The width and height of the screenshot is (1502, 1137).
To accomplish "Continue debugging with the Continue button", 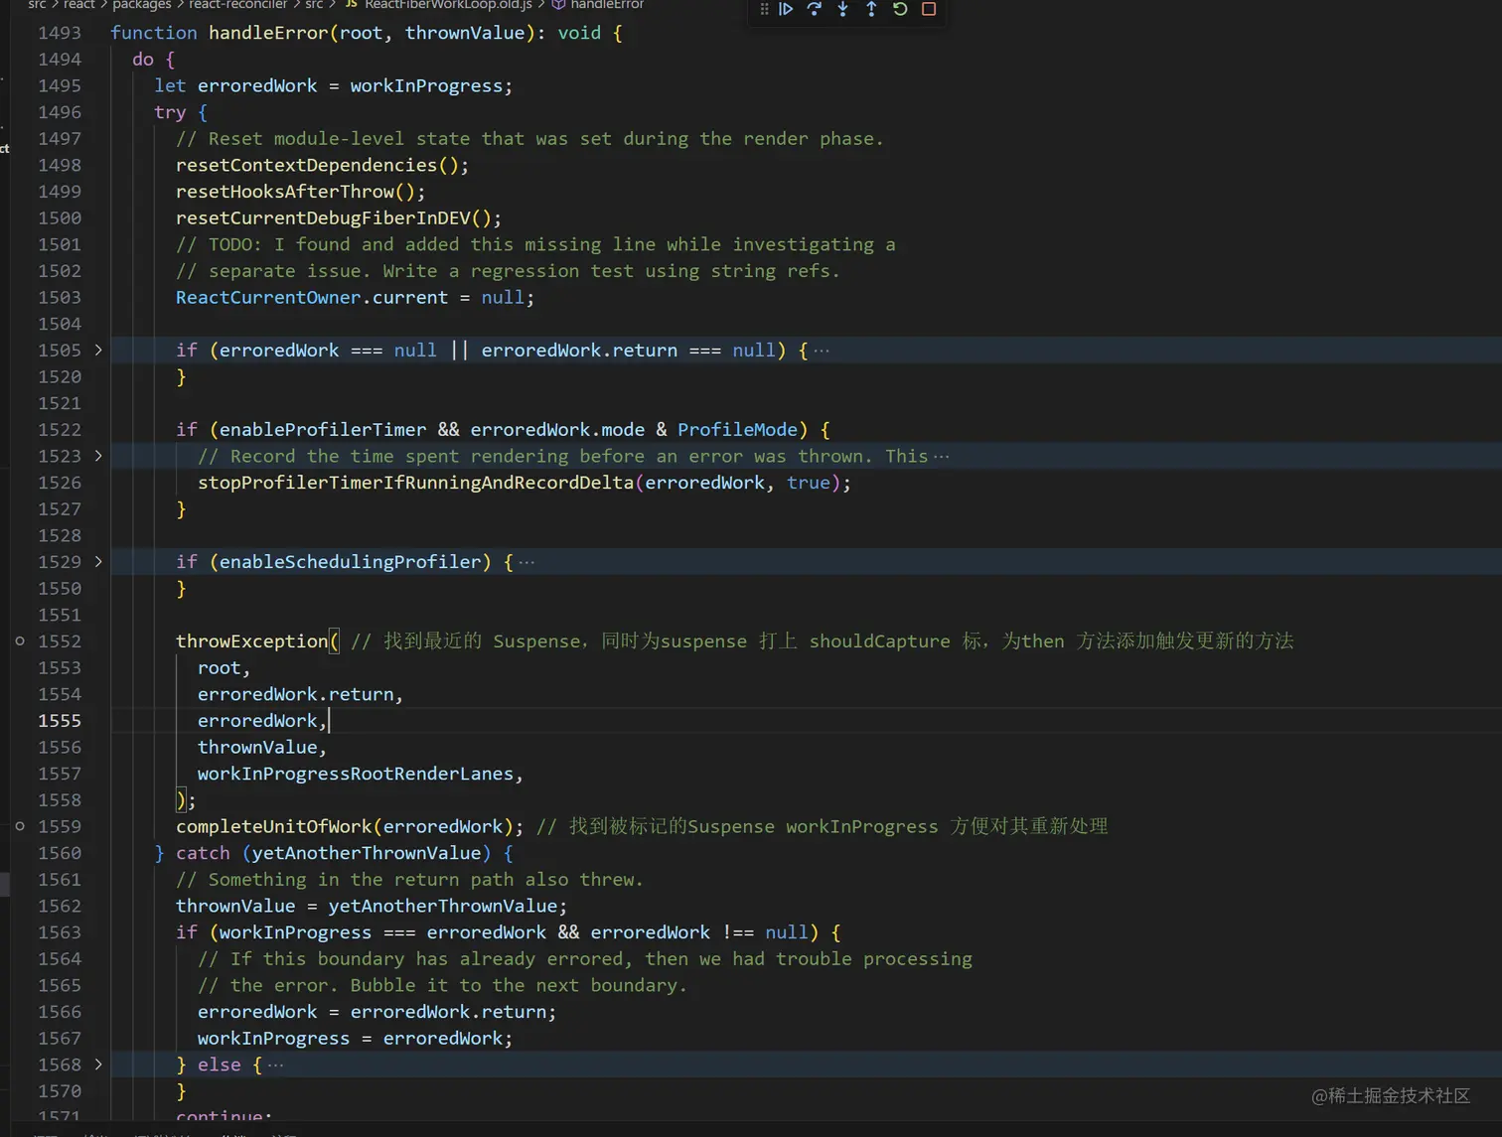I will 786,9.
